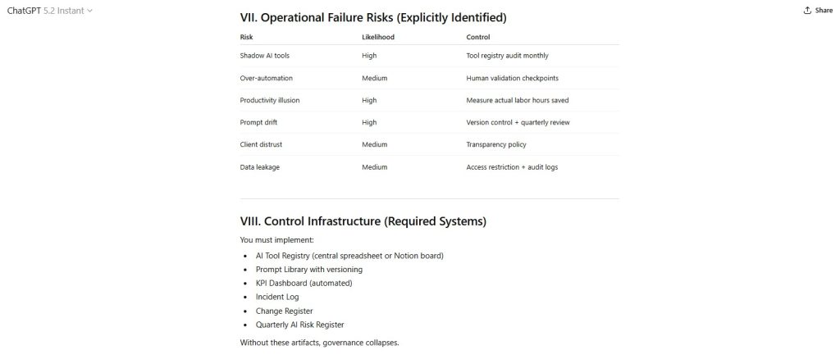840x359 pixels.
Task: Click the Control Infrastructure section heading
Action: coord(363,221)
